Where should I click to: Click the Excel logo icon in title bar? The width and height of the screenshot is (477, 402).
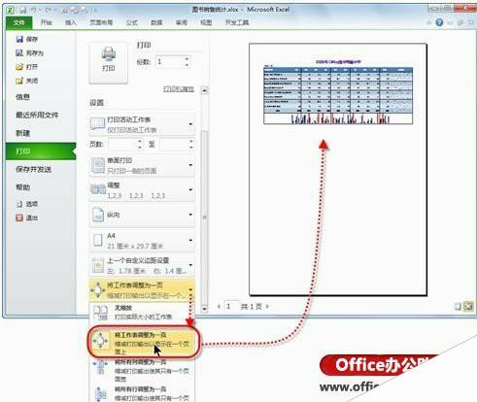(11, 10)
